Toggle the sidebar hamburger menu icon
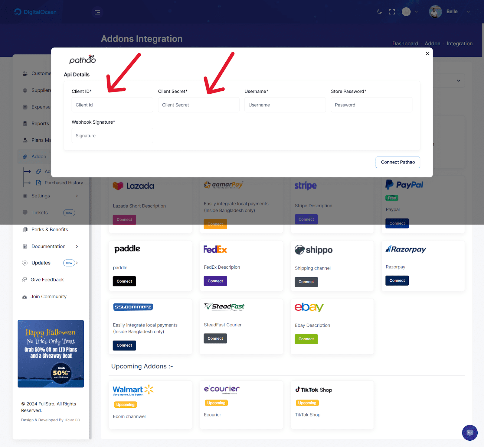 click(97, 12)
